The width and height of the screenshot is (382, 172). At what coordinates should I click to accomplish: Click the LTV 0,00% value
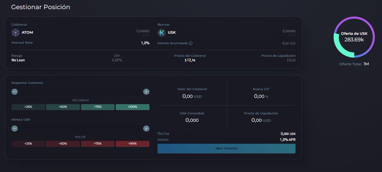[x=117, y=60]
